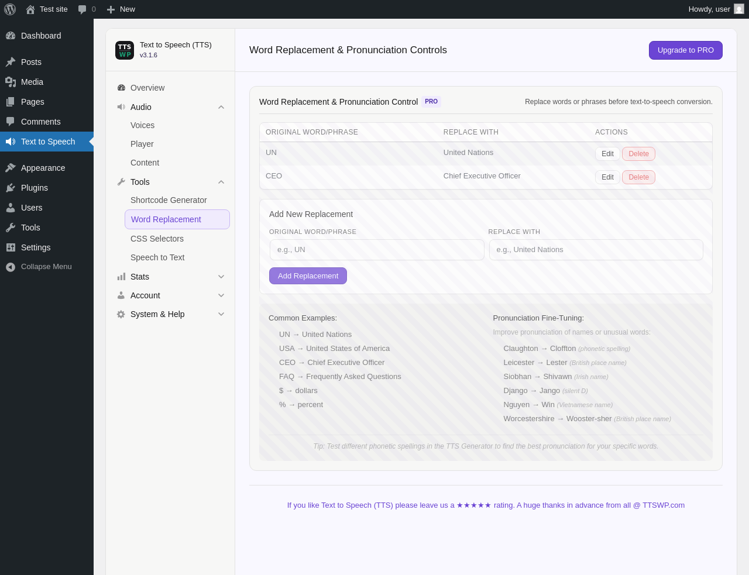Delete the CEO replacement row
Viewport: 749px width, 575px height.
[x=638, y=177]
